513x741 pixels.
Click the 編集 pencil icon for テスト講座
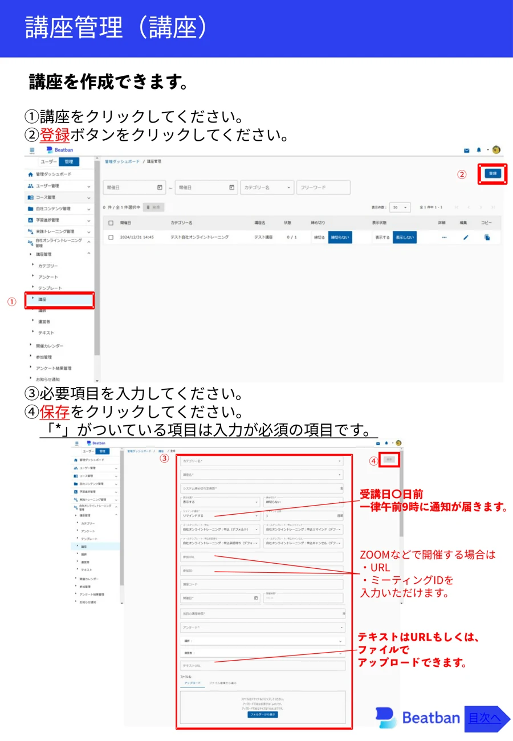tap(465, 237)
